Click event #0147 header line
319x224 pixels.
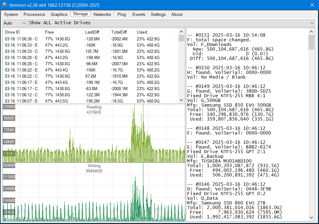[x=226, y=142]
